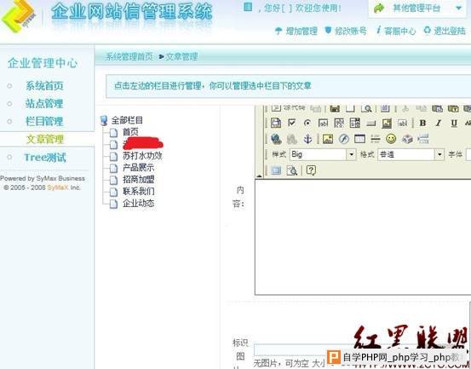The width and height of the screenshot is (471, 369).
Task: Insert Flash via the Flash icon
Action: (344, 139)
